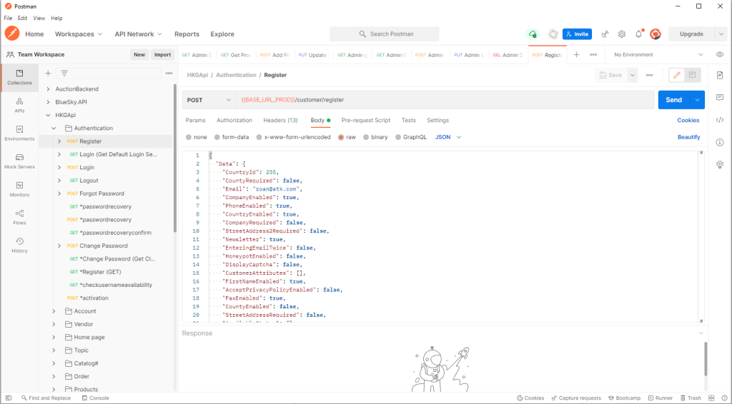Click the sync status cloud icon

click(x=532, y=34)
